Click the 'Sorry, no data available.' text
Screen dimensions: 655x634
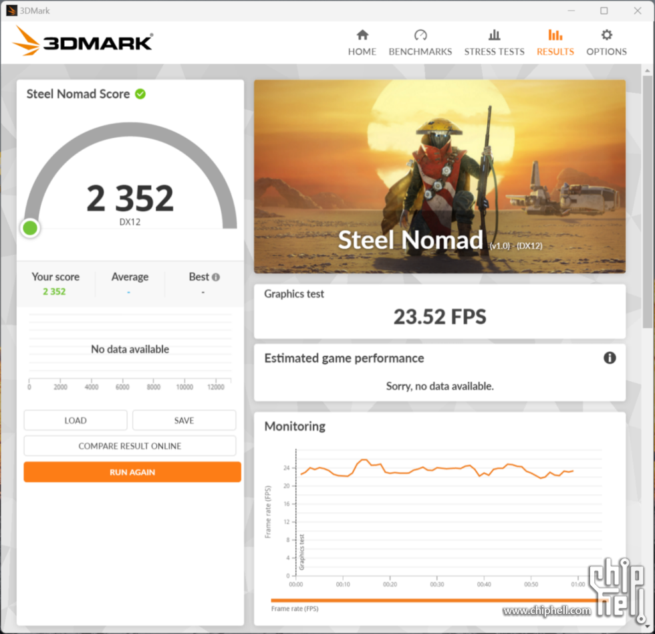click(x=440, y=386)
